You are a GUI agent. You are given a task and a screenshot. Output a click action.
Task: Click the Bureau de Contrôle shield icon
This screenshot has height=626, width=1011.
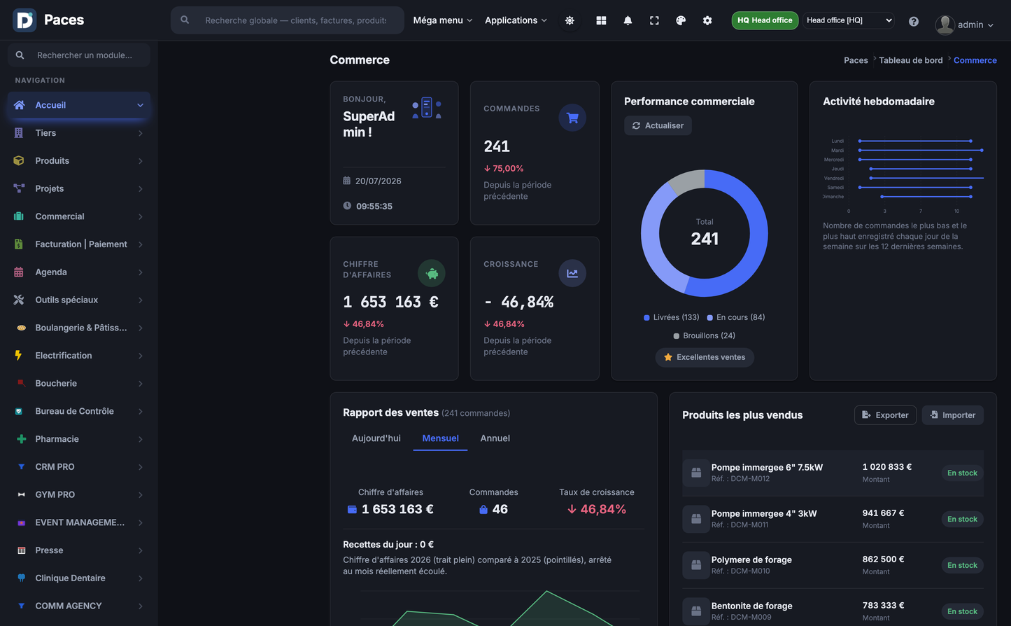click(19, 411)
